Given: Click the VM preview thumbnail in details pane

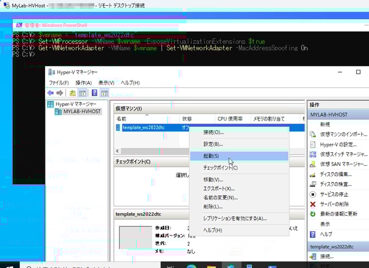Looking at the screenshot, I should (x=135, y=237).
